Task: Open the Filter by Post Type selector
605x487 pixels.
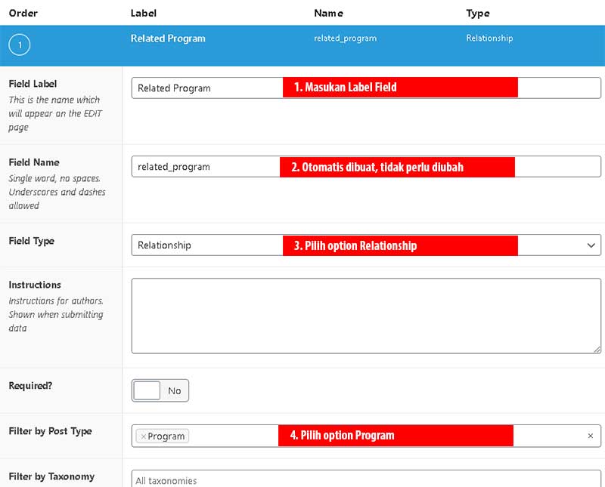Action: pyautogui.click(x=378, y=436)
